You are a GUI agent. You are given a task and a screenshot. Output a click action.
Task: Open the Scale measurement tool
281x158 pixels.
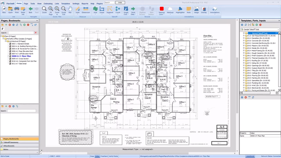(x=78, y=9)
